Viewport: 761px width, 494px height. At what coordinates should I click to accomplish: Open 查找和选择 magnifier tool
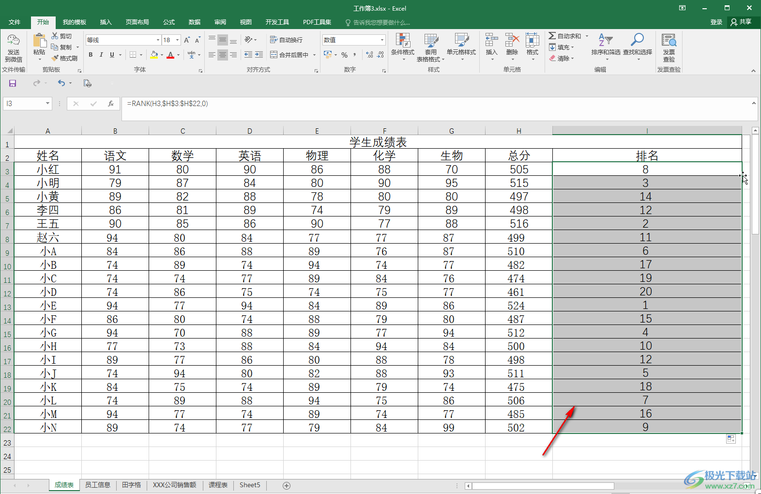click(x=638, y=46)
